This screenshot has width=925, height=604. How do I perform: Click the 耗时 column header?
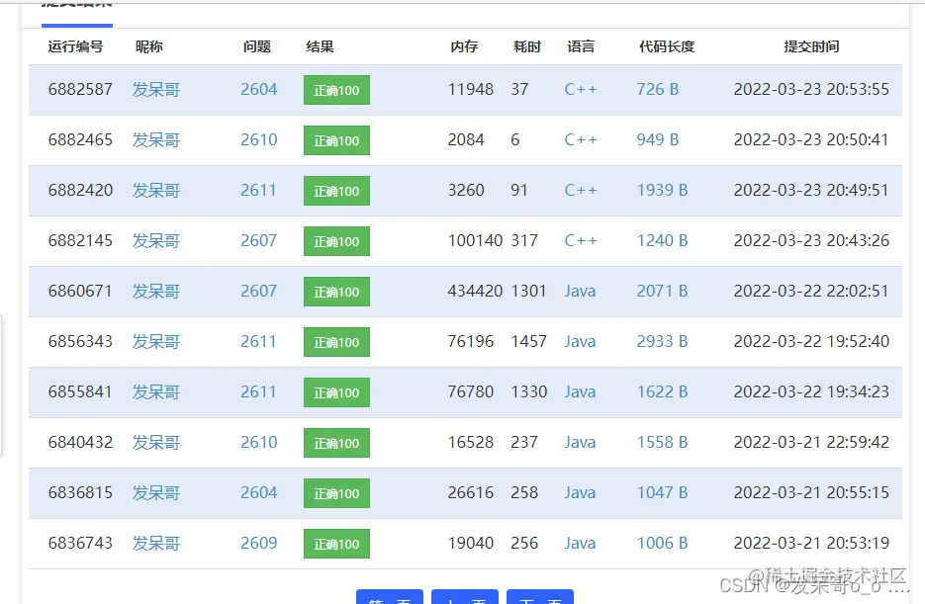point(526,46)
